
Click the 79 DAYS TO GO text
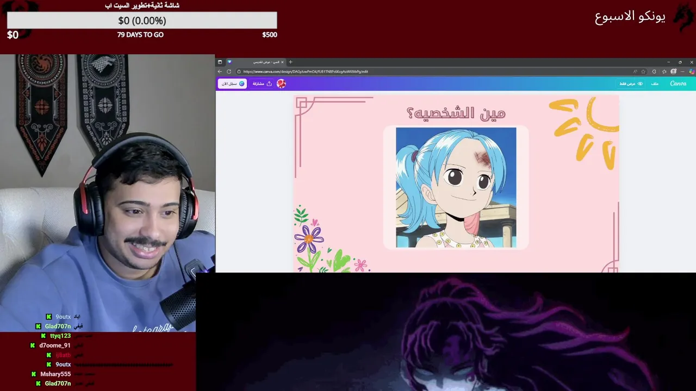pyautogui.click(x=140, y=35)
